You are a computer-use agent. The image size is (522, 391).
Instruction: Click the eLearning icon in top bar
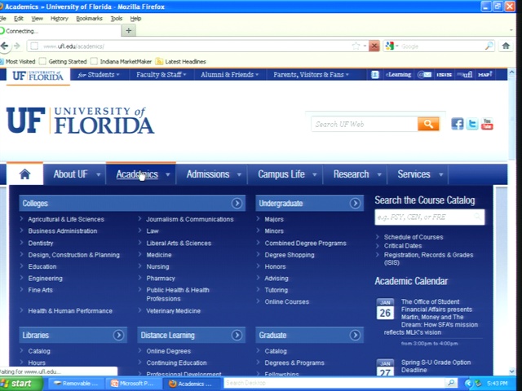coord(398,74)
